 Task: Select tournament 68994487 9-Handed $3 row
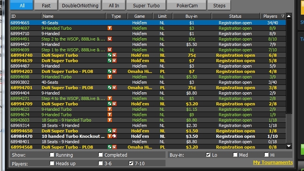tap(148, 66)
